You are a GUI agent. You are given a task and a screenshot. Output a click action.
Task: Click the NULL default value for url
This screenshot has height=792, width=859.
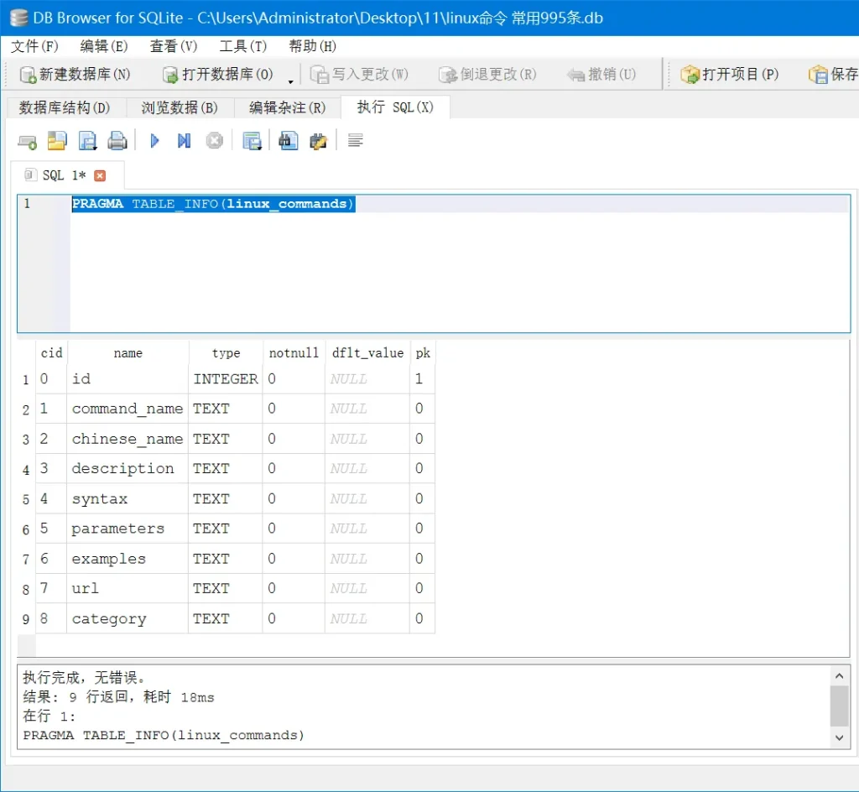click(367, 588)
